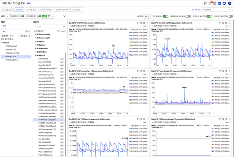This screenshot has height=157, width=234.
Task: Open more options on FB Memory Usage chart
Action: point(229,119)
